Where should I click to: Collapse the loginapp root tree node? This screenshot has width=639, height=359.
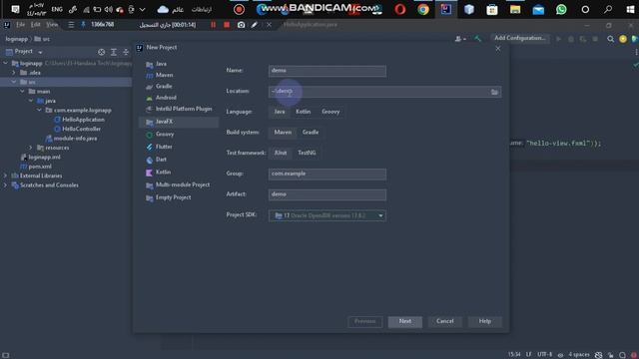(5, 64)
